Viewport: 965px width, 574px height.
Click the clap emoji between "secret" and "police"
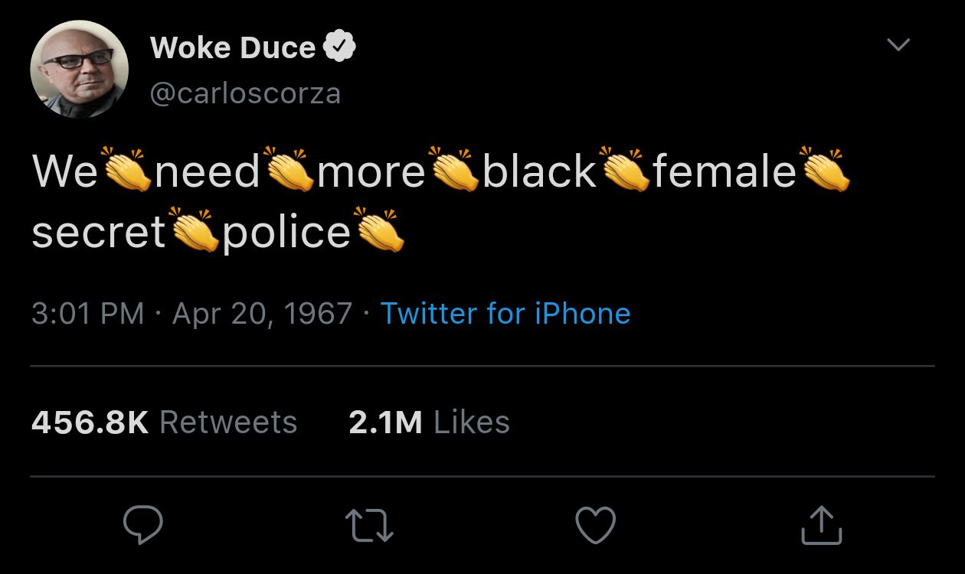[x=194, y=230]
